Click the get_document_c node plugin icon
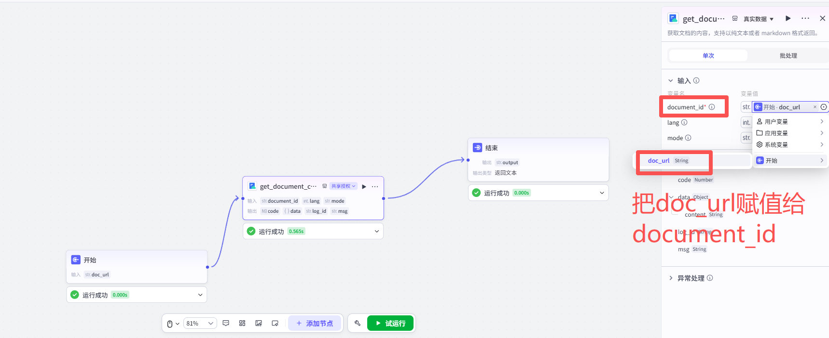829x338 pixels. [252, 186]
